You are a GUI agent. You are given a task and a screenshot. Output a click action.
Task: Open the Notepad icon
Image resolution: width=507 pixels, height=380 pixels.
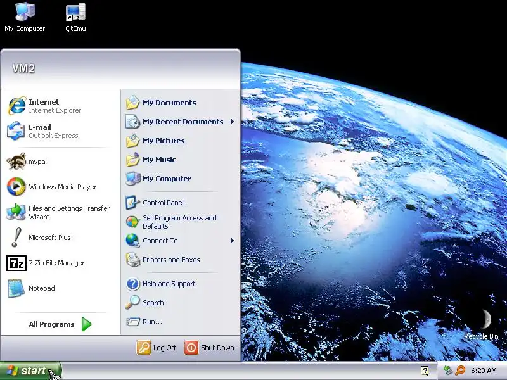click(16, 288)
